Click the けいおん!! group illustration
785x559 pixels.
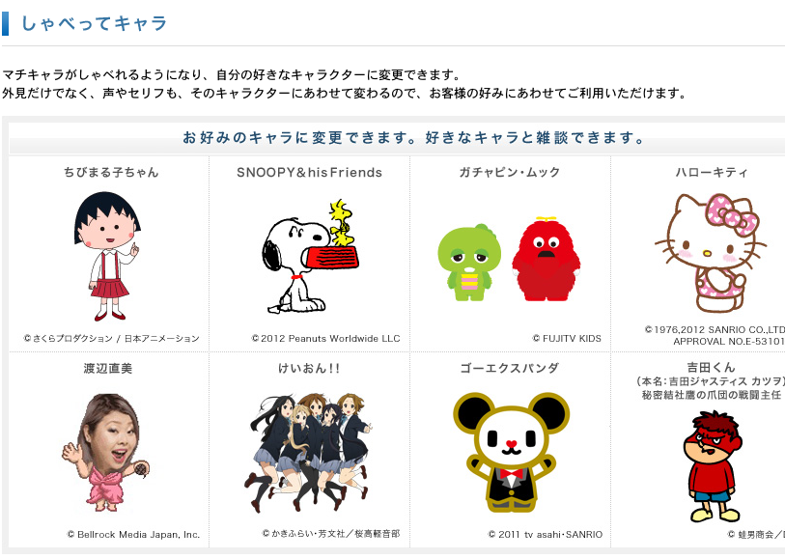(308, 453)
